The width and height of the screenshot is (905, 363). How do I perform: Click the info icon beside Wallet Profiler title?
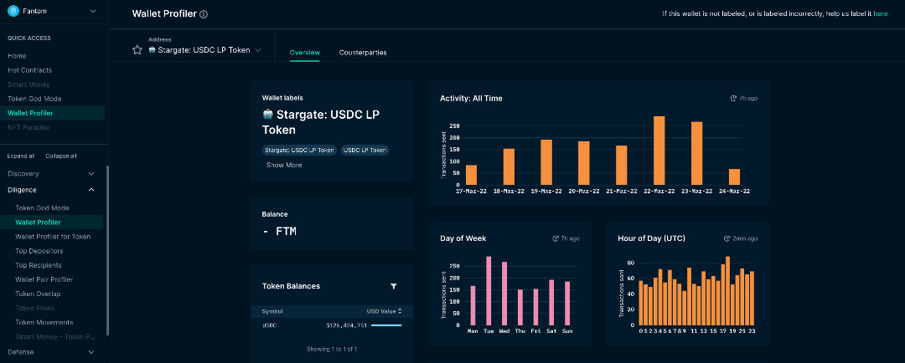click(x=204, y=14)
